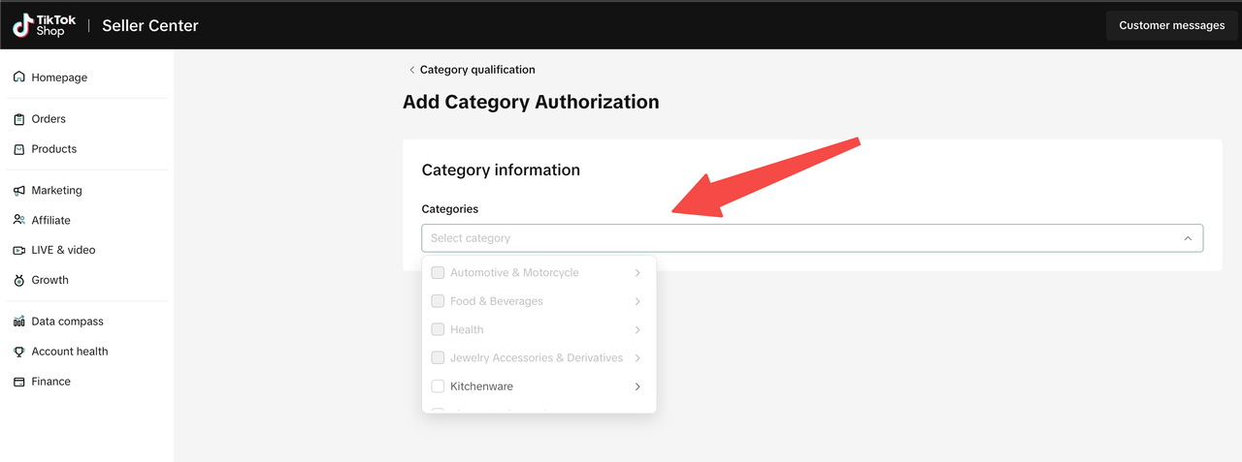
Task: Click the Affiliate people icon
Action: click(19, 221)
